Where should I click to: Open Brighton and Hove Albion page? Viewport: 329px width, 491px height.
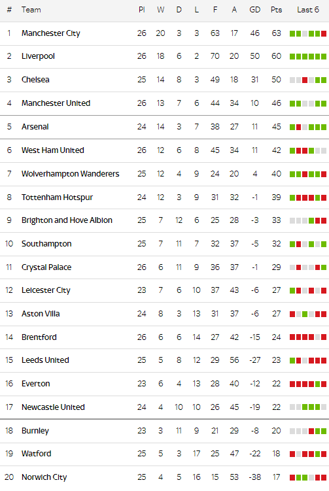(x=67, y=220)
